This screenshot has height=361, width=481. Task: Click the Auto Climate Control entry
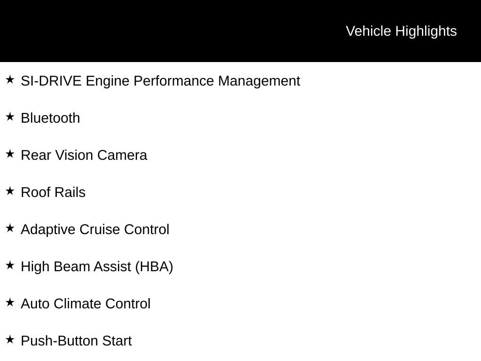coord(85,304)
